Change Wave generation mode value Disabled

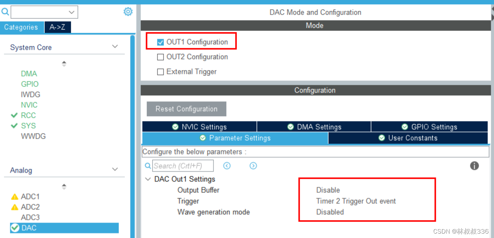tap(330, 212)
